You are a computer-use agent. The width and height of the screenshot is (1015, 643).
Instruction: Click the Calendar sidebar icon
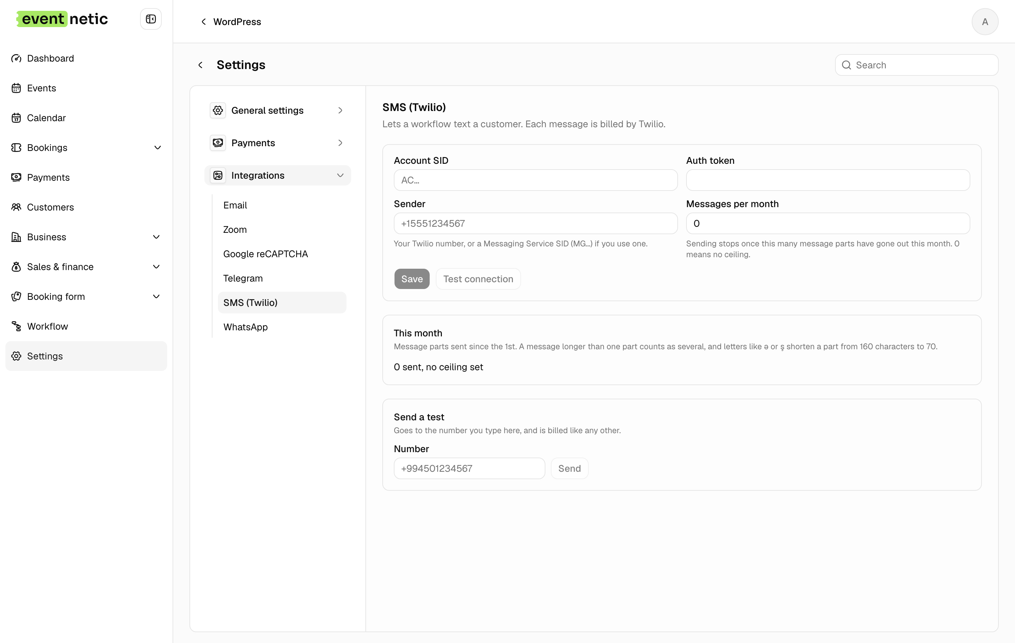[16, 118]
